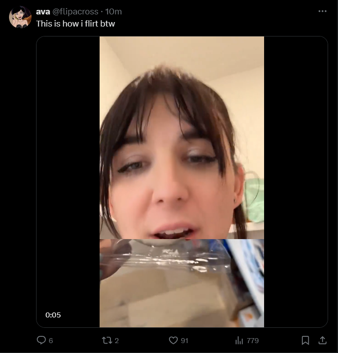Open the reply speech-bubble icon
338x353 pixels.
tap(41, 340)
